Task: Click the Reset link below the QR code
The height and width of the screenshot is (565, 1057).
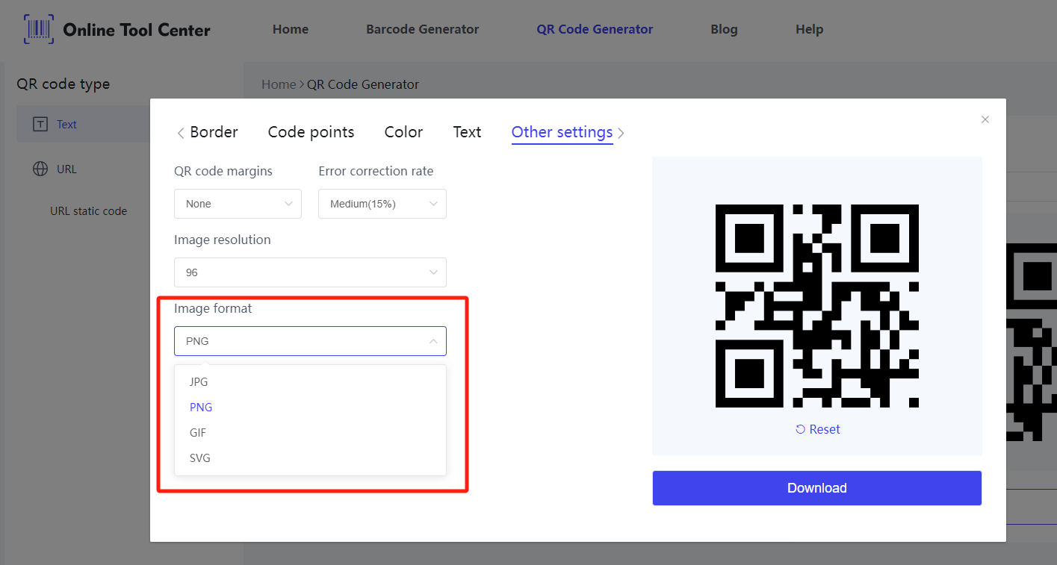Action: (817, 429)
